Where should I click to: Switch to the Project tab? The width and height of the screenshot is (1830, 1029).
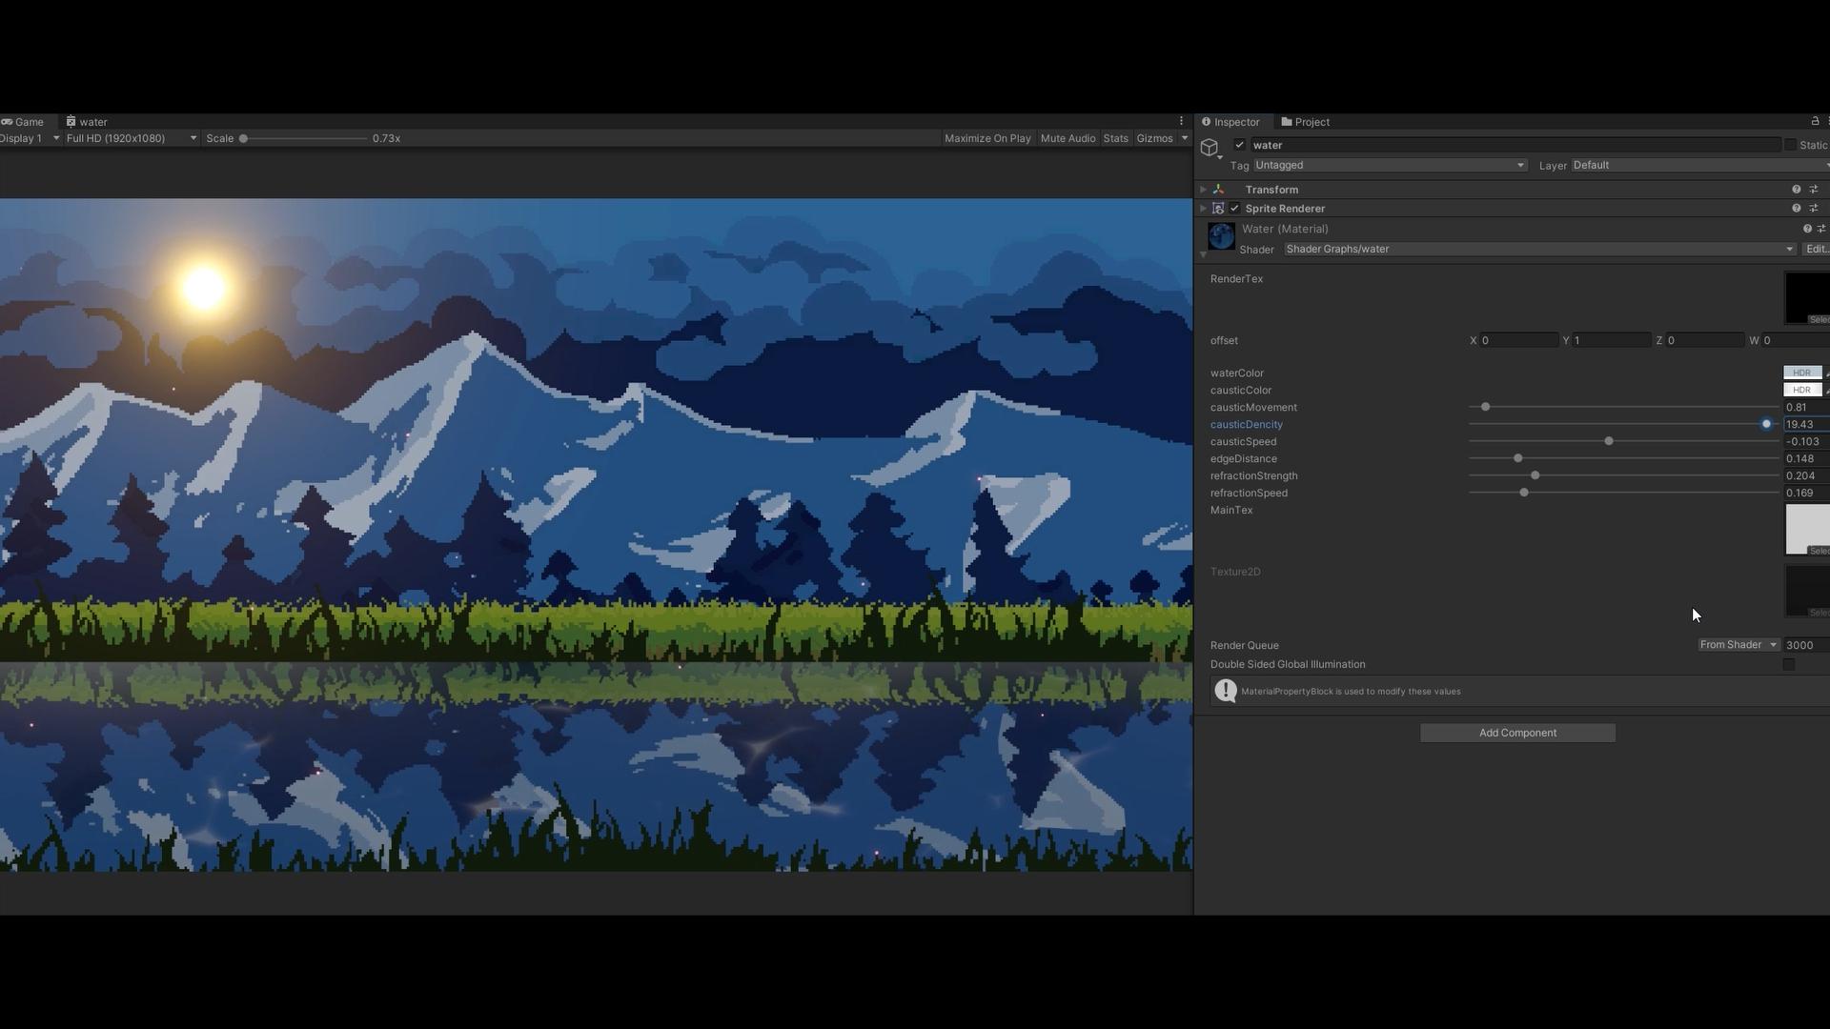1306,122
